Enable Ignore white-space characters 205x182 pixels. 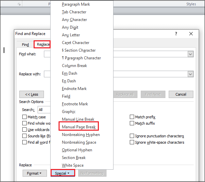(x=132, y=142)
